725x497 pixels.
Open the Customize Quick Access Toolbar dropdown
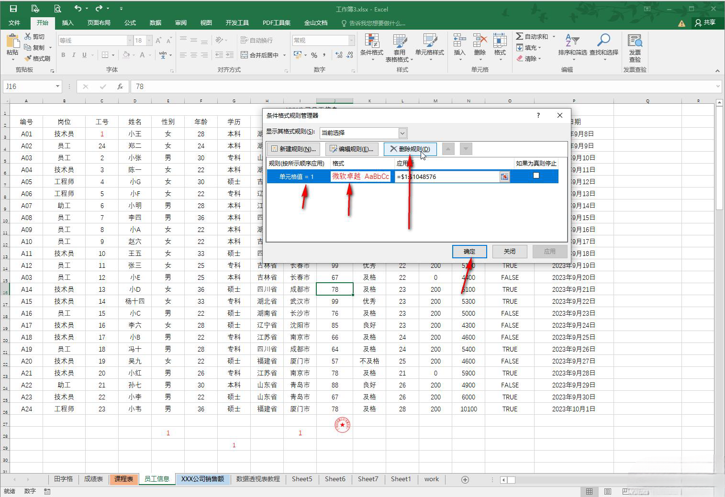[121, 9]
